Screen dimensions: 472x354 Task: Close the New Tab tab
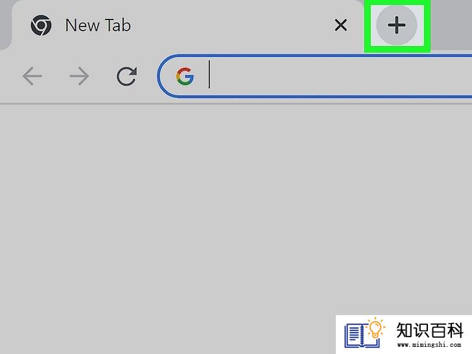[x=341, y=25]
